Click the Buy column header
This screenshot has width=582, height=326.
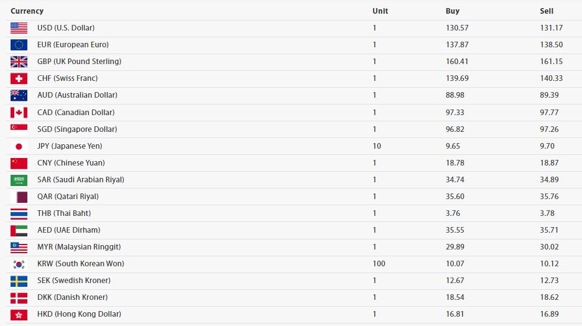[453, 11]
